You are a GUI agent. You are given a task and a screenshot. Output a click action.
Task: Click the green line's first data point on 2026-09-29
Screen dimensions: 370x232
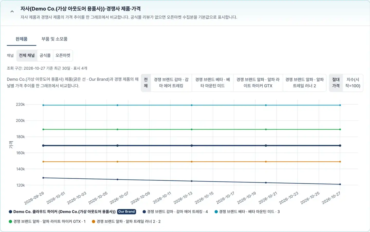pos(43,129)
